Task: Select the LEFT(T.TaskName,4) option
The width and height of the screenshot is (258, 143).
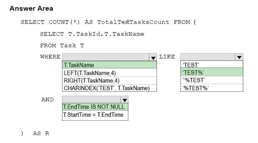Action: (x=109, y=73)
